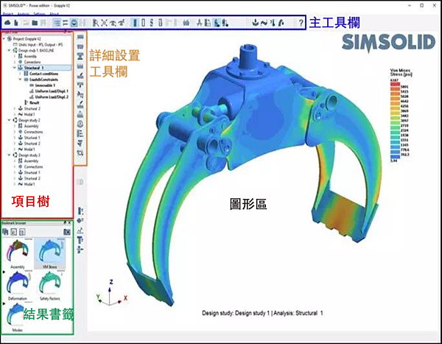Click the Von Mises Stress [psi] legend title
The height and width of the screenshot is (344, 442).
pos(401,72)
